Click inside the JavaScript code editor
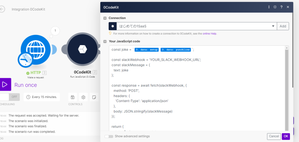Image resolution: width=299 pixels, height=142 pixels. click(x=197, y=88)
